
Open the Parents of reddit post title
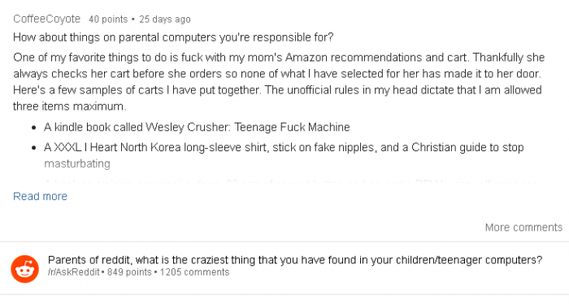[x=295, y=260]
